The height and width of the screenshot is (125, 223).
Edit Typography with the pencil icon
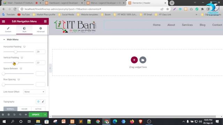(x=43, y=102)
